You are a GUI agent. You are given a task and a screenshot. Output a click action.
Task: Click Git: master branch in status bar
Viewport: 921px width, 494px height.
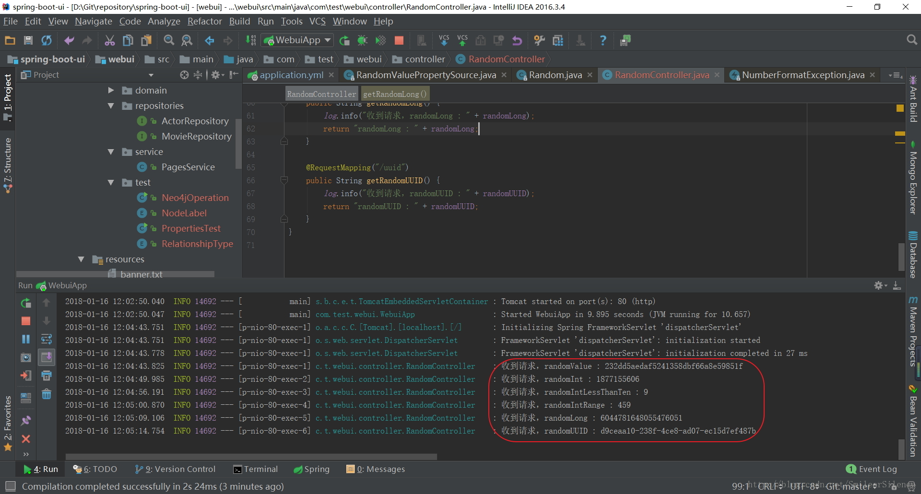pyautogui.click(x=850, y=486)
